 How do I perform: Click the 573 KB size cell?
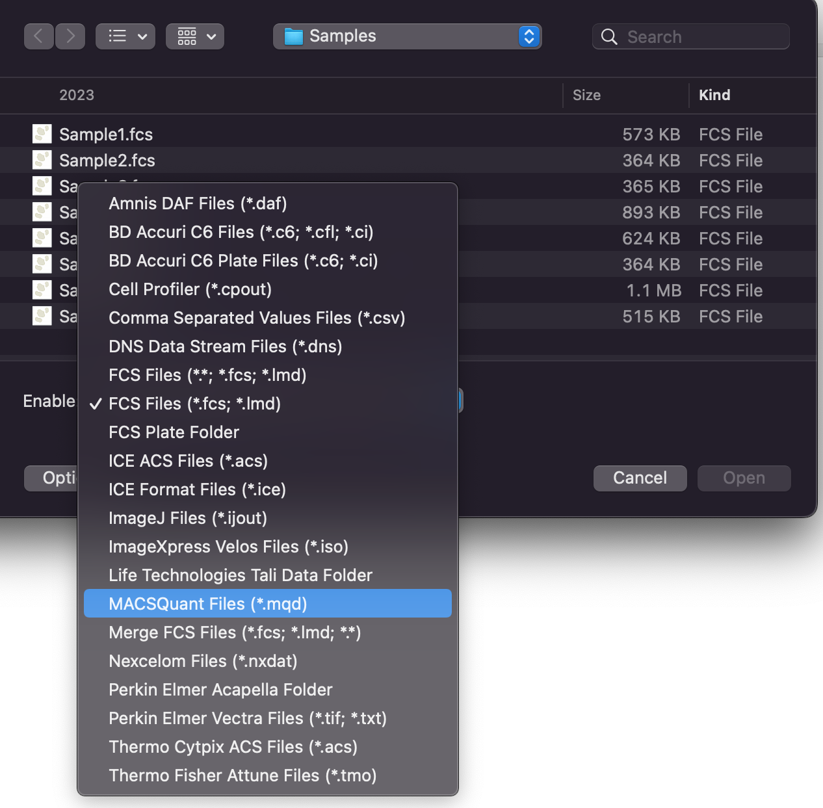651,135
